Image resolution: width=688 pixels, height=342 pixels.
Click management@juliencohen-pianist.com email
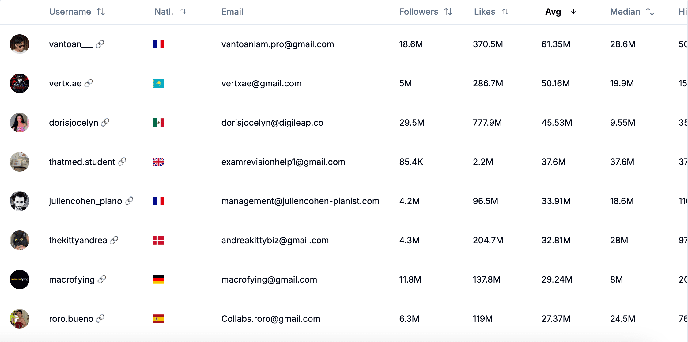click(300, 201)
